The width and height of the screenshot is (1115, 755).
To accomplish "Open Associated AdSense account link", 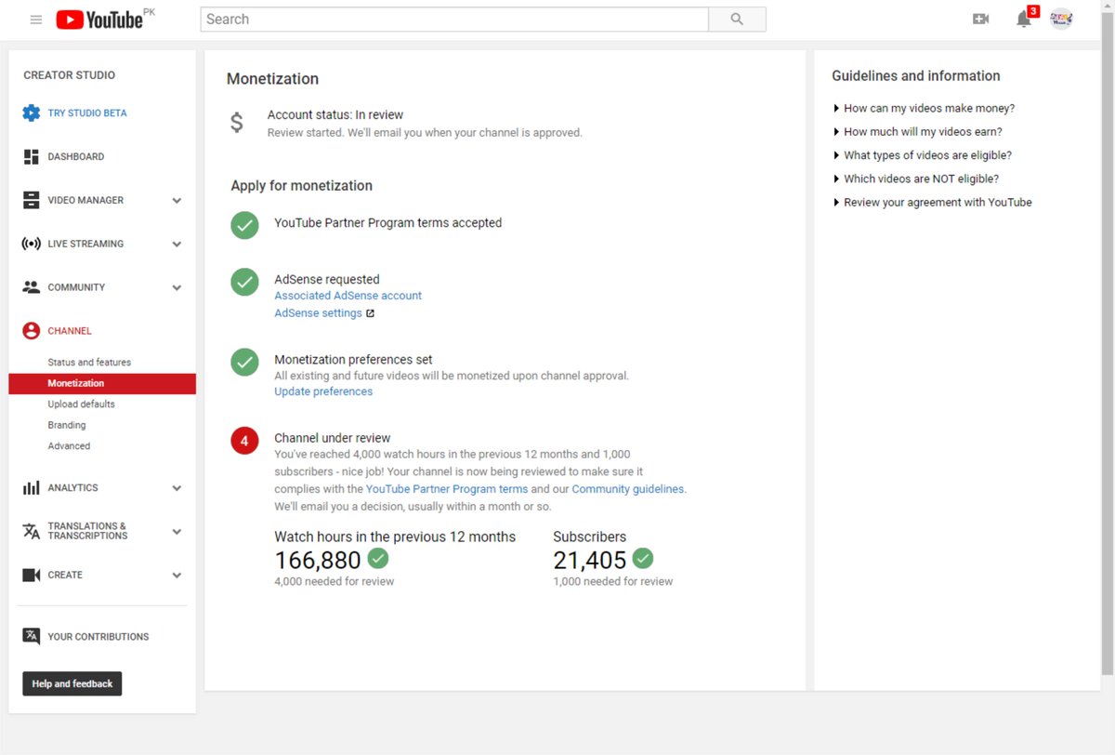I will coord(348,296).
